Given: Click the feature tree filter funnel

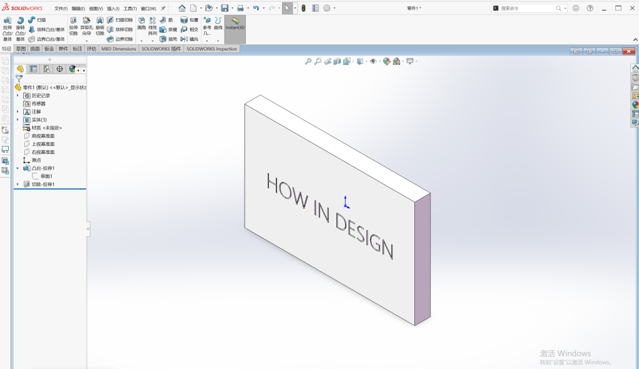Looking at the screenshot, I should [19, 79].
